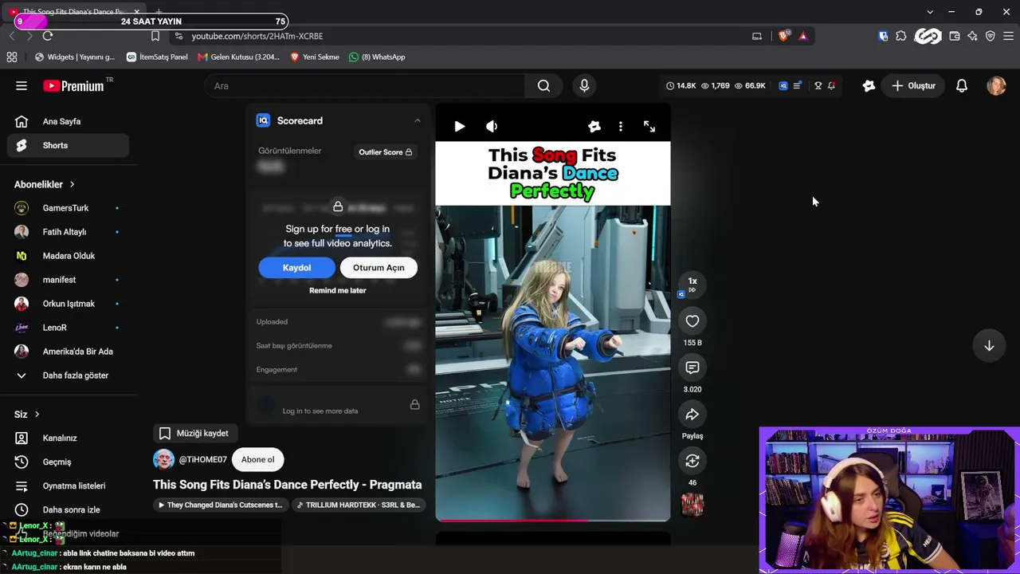The image size is (1020, 574).
Task: Open the YouTube notifications bell
Action: click(962, 86)
